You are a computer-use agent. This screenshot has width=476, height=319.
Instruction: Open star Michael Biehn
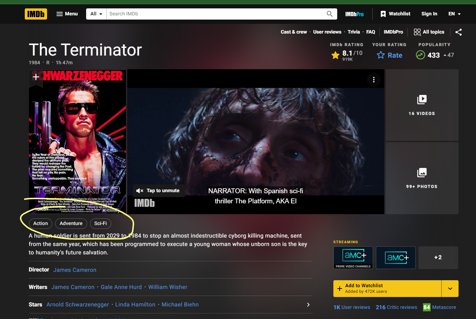pos(180,304)
